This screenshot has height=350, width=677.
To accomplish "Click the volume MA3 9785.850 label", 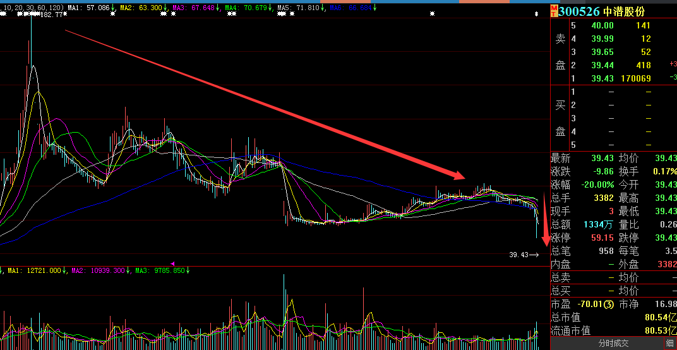I will point(158,270).
